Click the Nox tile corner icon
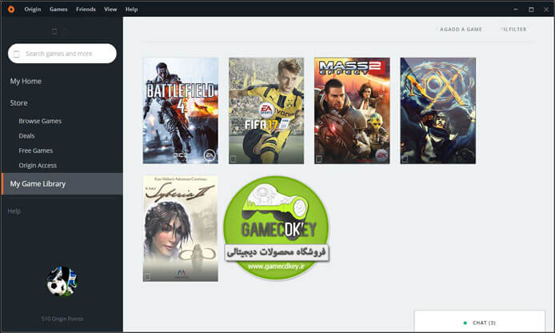 pyautogui.click(x=405, y=158)
